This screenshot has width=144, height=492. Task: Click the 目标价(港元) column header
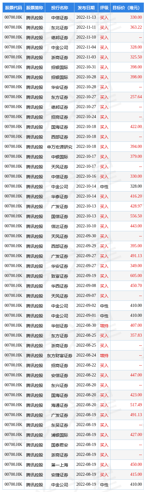click(x=127, y=8)
